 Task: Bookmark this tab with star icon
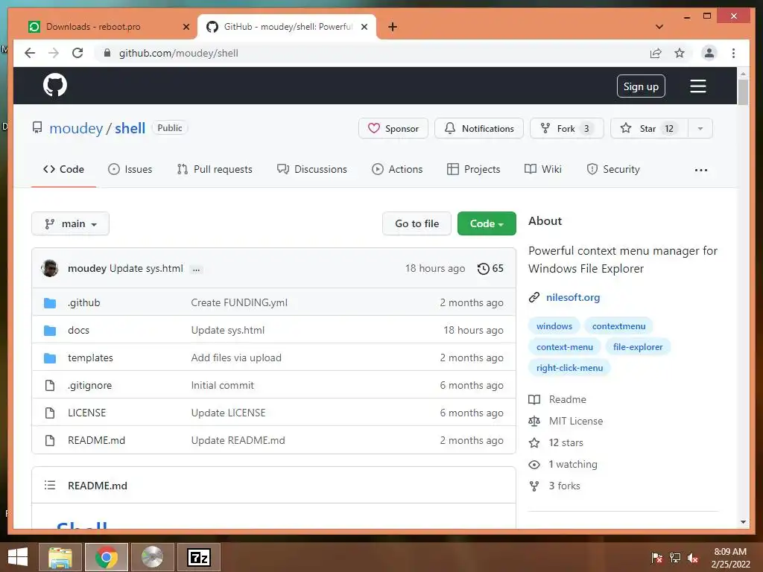point(680,54)
